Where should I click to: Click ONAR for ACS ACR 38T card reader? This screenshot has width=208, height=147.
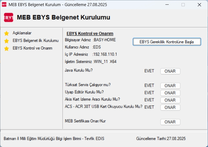170,107
